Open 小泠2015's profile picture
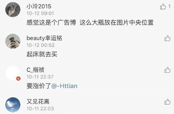The height and width of the screenshot is (114, 174). 13,10
